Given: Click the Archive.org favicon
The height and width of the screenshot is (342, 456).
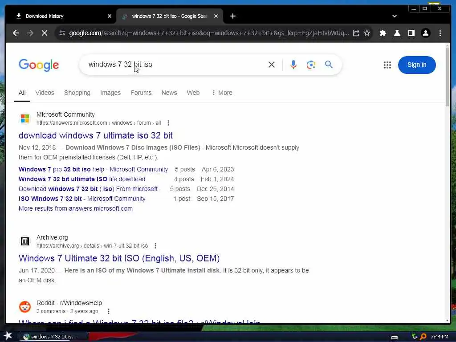Looking at the screenshot, I should pyautogui.click(x=25, y=241).
